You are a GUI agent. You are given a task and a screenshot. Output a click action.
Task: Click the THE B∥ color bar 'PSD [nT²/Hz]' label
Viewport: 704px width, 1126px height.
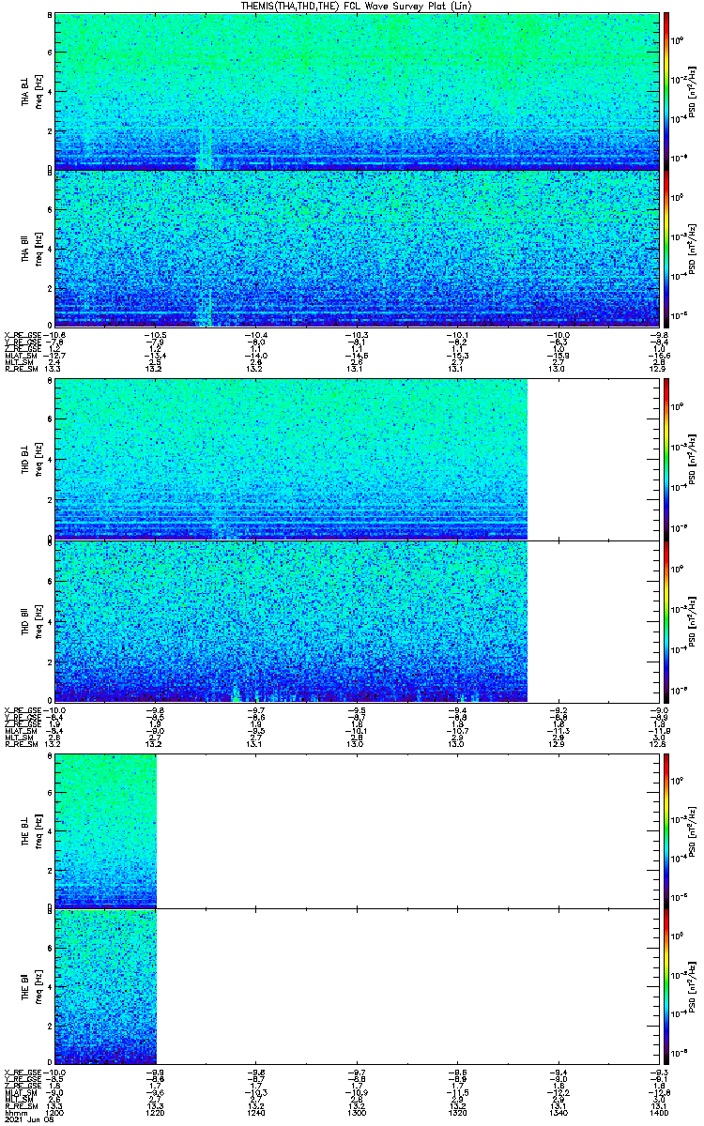click(692, 985)
